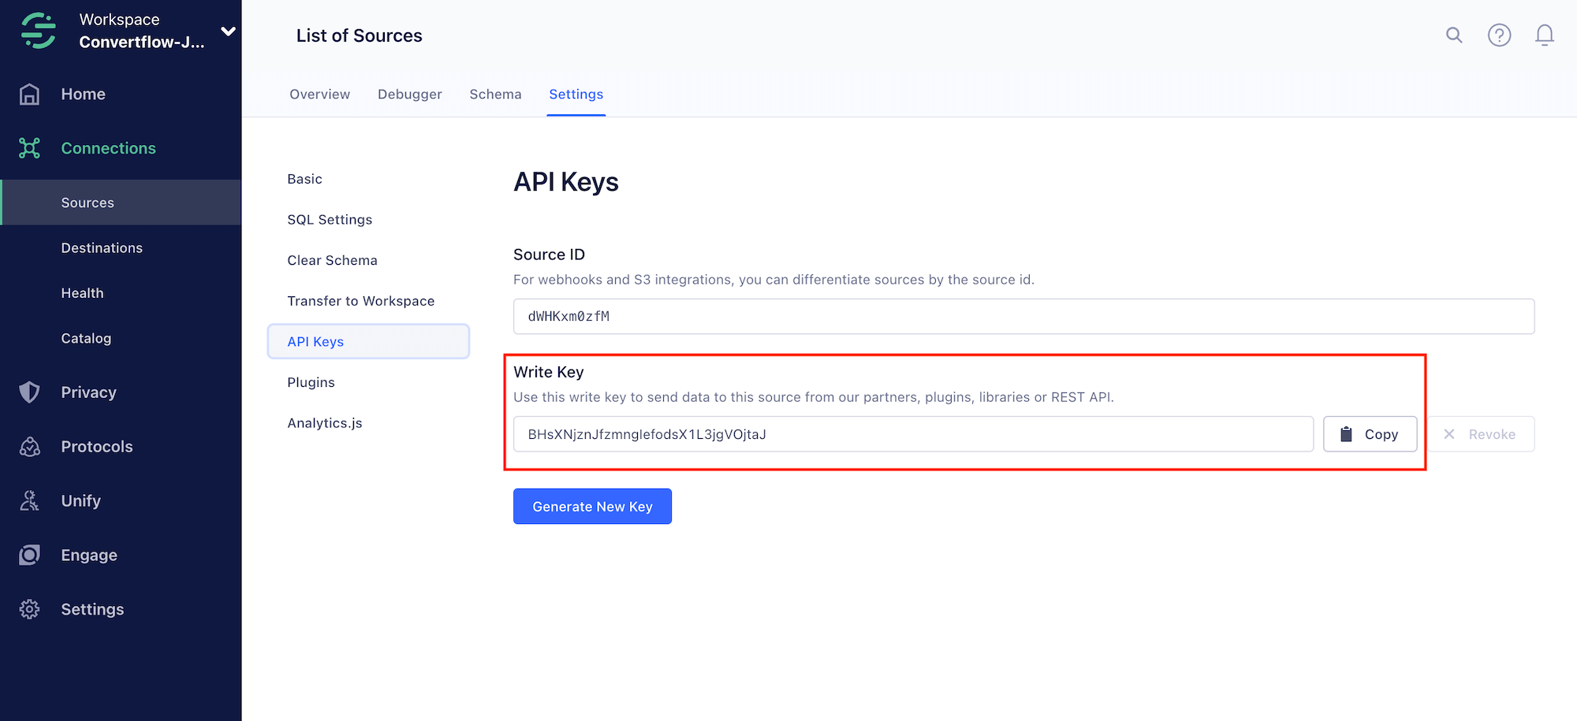Switch to the Debugger tab
The image size is (1577, 721).
coord(410,95)
